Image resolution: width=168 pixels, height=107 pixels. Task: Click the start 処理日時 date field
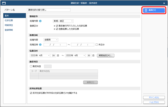[55, 45]
